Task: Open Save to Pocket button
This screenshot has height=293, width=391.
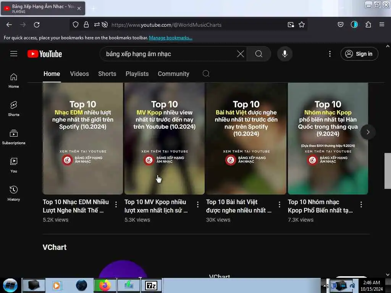Action: pyautogui.click(x=341, y=24)
